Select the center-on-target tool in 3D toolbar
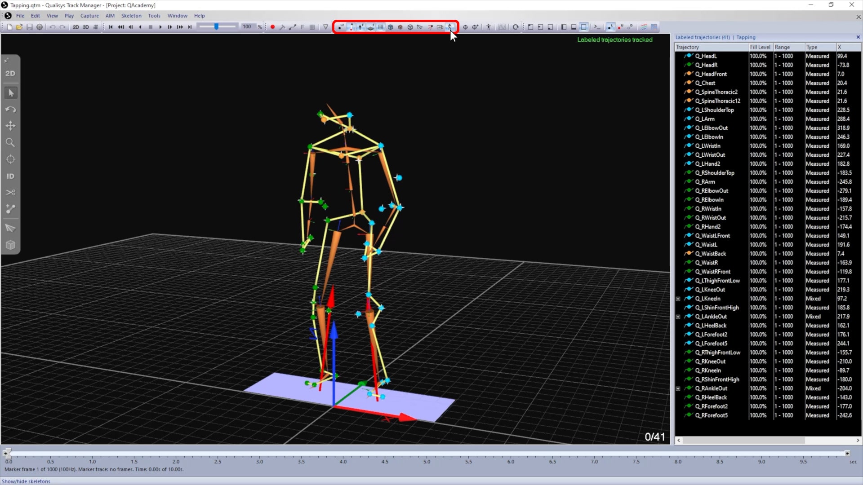Viewport: 863px width, 485px height. tap(11, 159)
